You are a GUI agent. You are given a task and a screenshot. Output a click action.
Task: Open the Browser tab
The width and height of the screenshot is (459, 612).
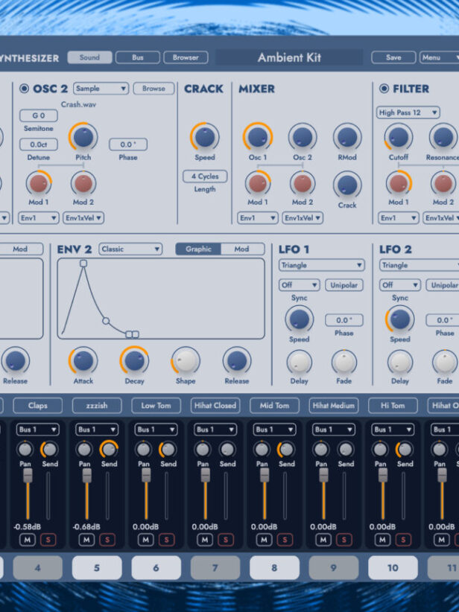pos(186,57)
